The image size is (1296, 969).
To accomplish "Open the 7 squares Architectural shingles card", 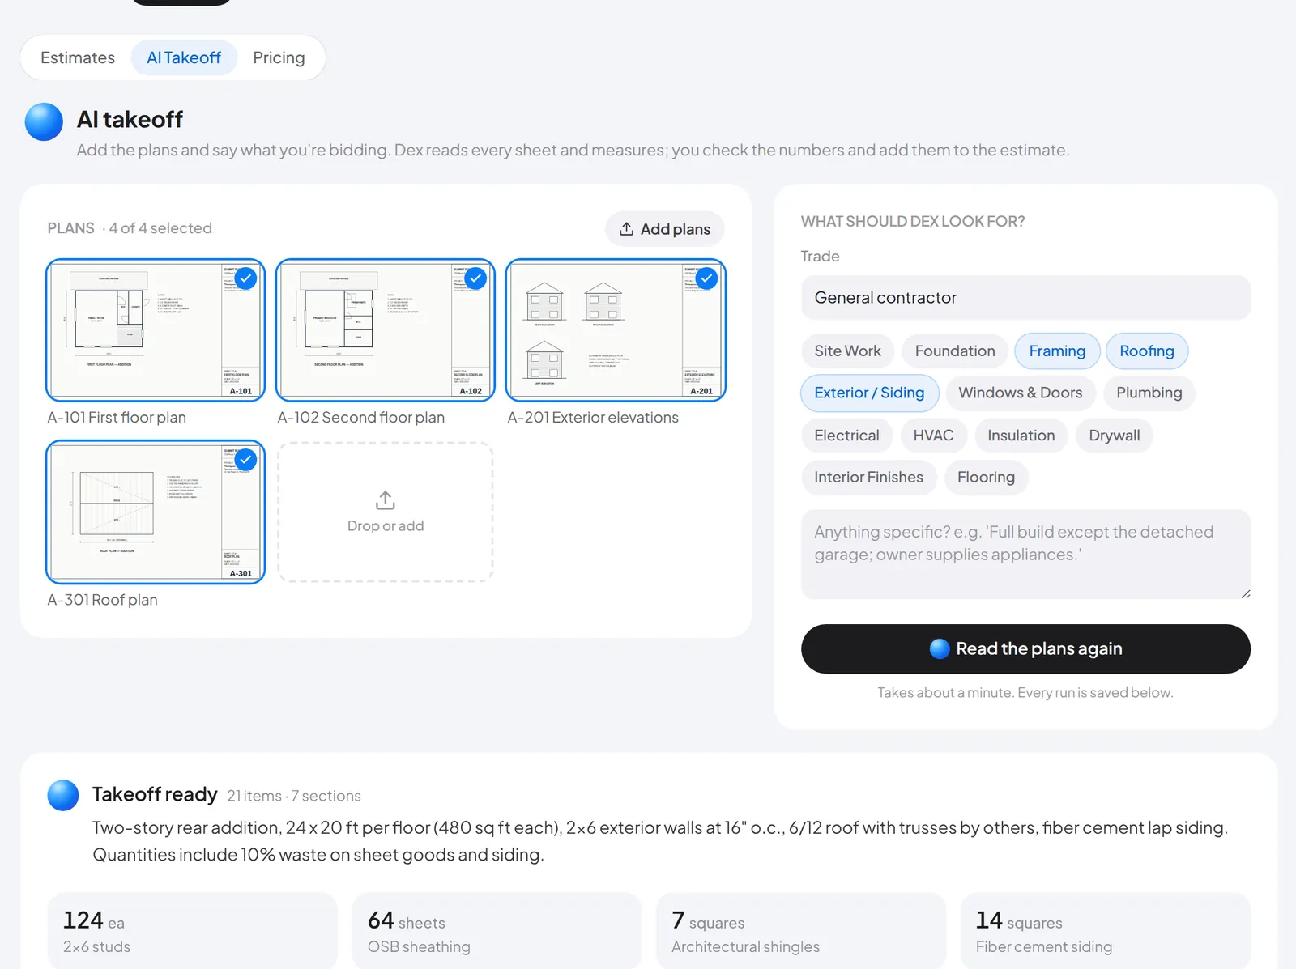I will (x=801, y=932).
